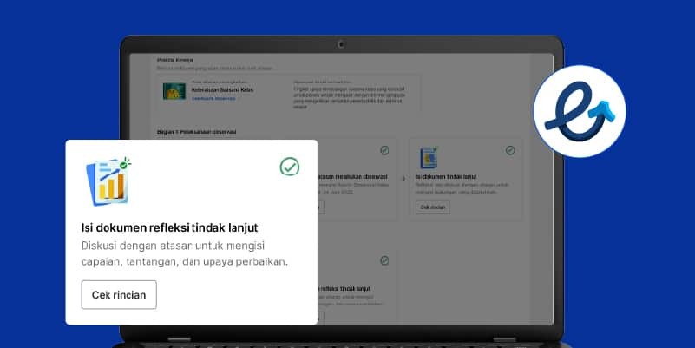Click the checkmark on the observasi card
The image size is (695, 348).
pyautogui.click(x=384, y=150)
